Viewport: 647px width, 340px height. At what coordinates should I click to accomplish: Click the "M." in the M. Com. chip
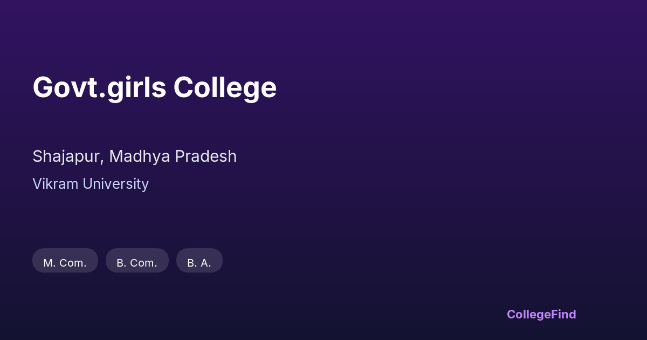coord(49,263)
